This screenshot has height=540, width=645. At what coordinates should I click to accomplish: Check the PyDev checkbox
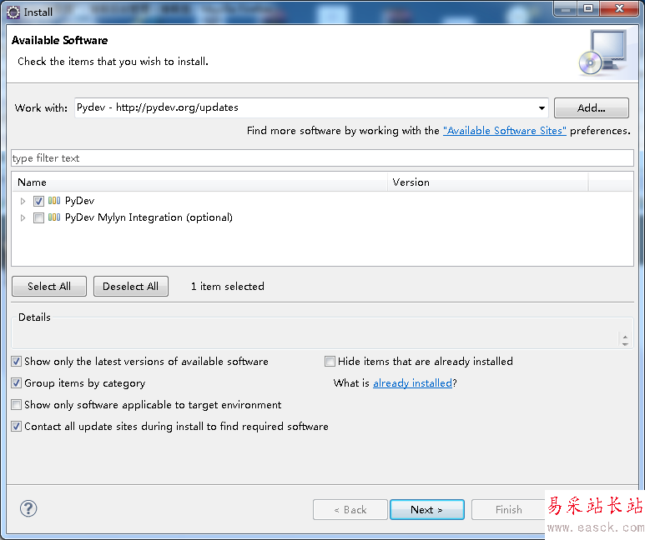38,201
